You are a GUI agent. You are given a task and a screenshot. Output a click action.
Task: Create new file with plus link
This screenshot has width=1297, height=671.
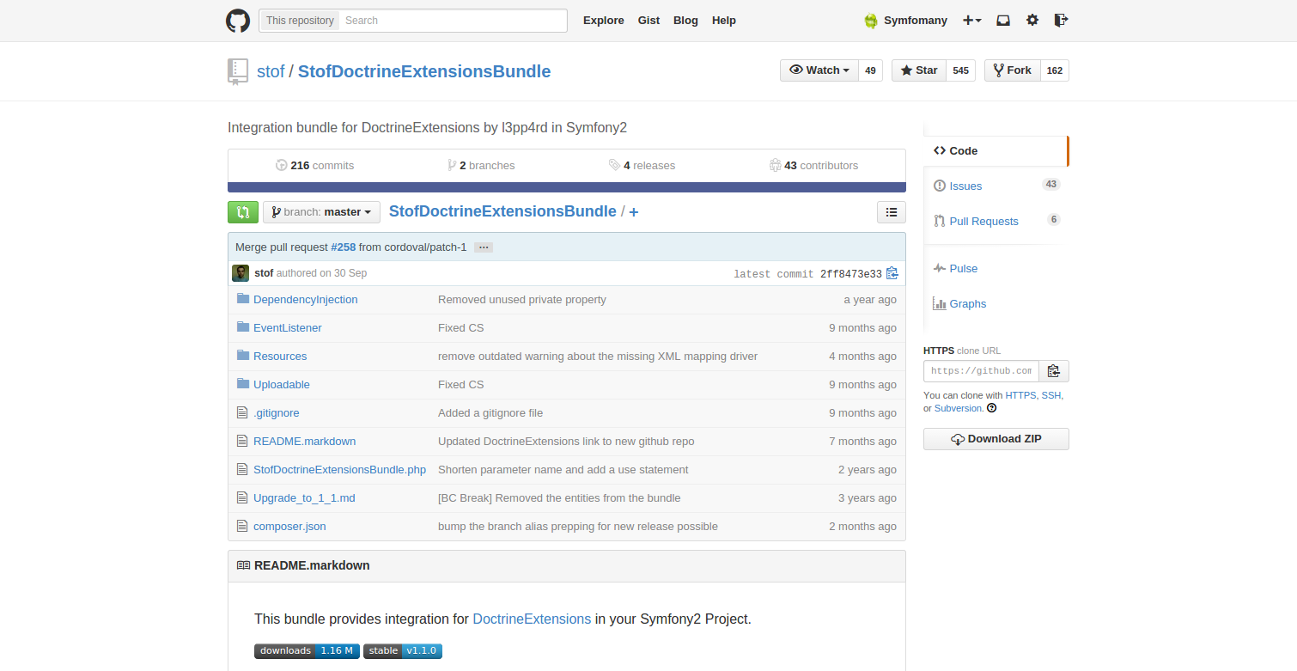pyautogui.click(x=634, y=212)
